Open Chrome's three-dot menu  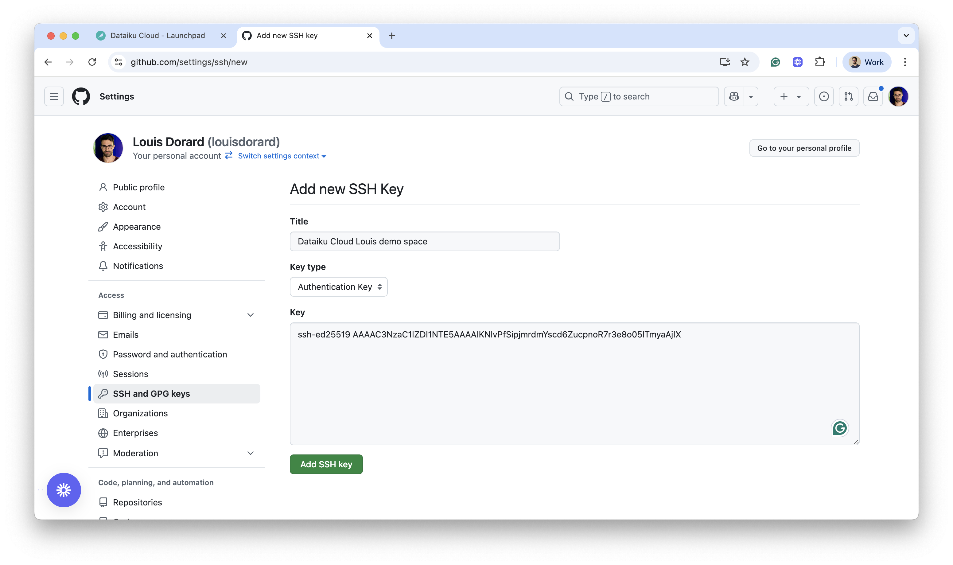(x=905, y=62)
